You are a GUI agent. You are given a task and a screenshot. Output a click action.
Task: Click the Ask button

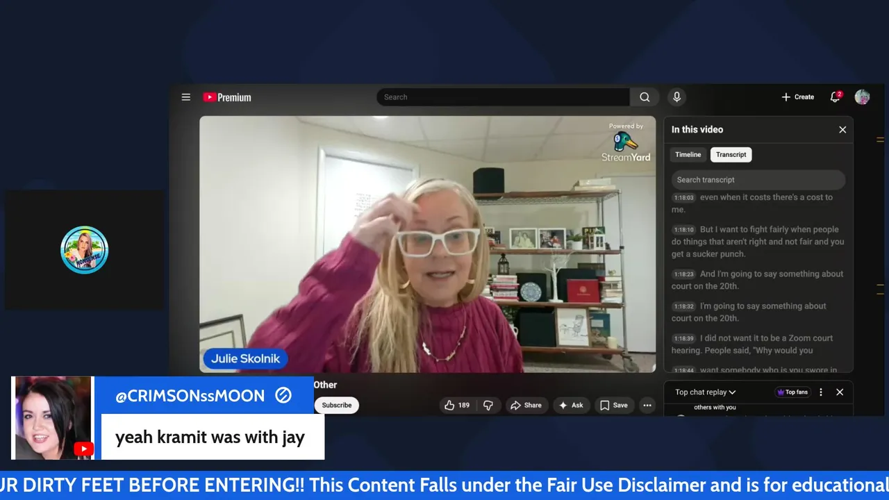(x=571, y=406)
